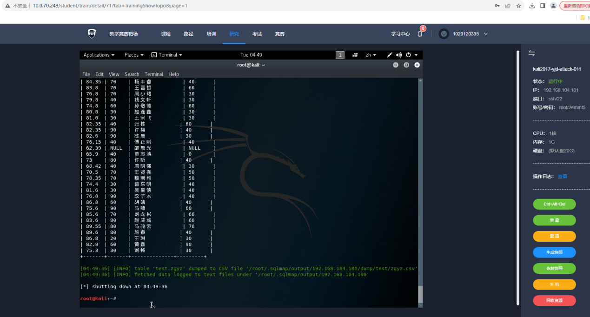The image size is (590, 317).
Task: Click the browser address bar URL
Action: tap(110, 6)
